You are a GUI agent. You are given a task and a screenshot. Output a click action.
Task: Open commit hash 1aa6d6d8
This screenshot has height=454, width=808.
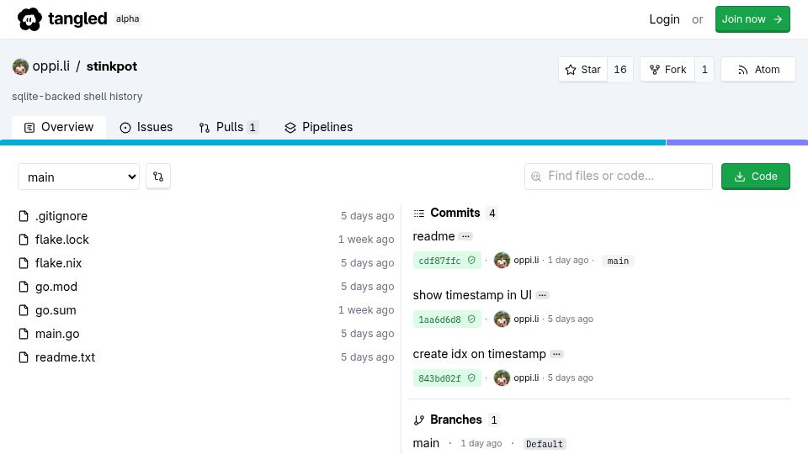click(x=439, y=319)
